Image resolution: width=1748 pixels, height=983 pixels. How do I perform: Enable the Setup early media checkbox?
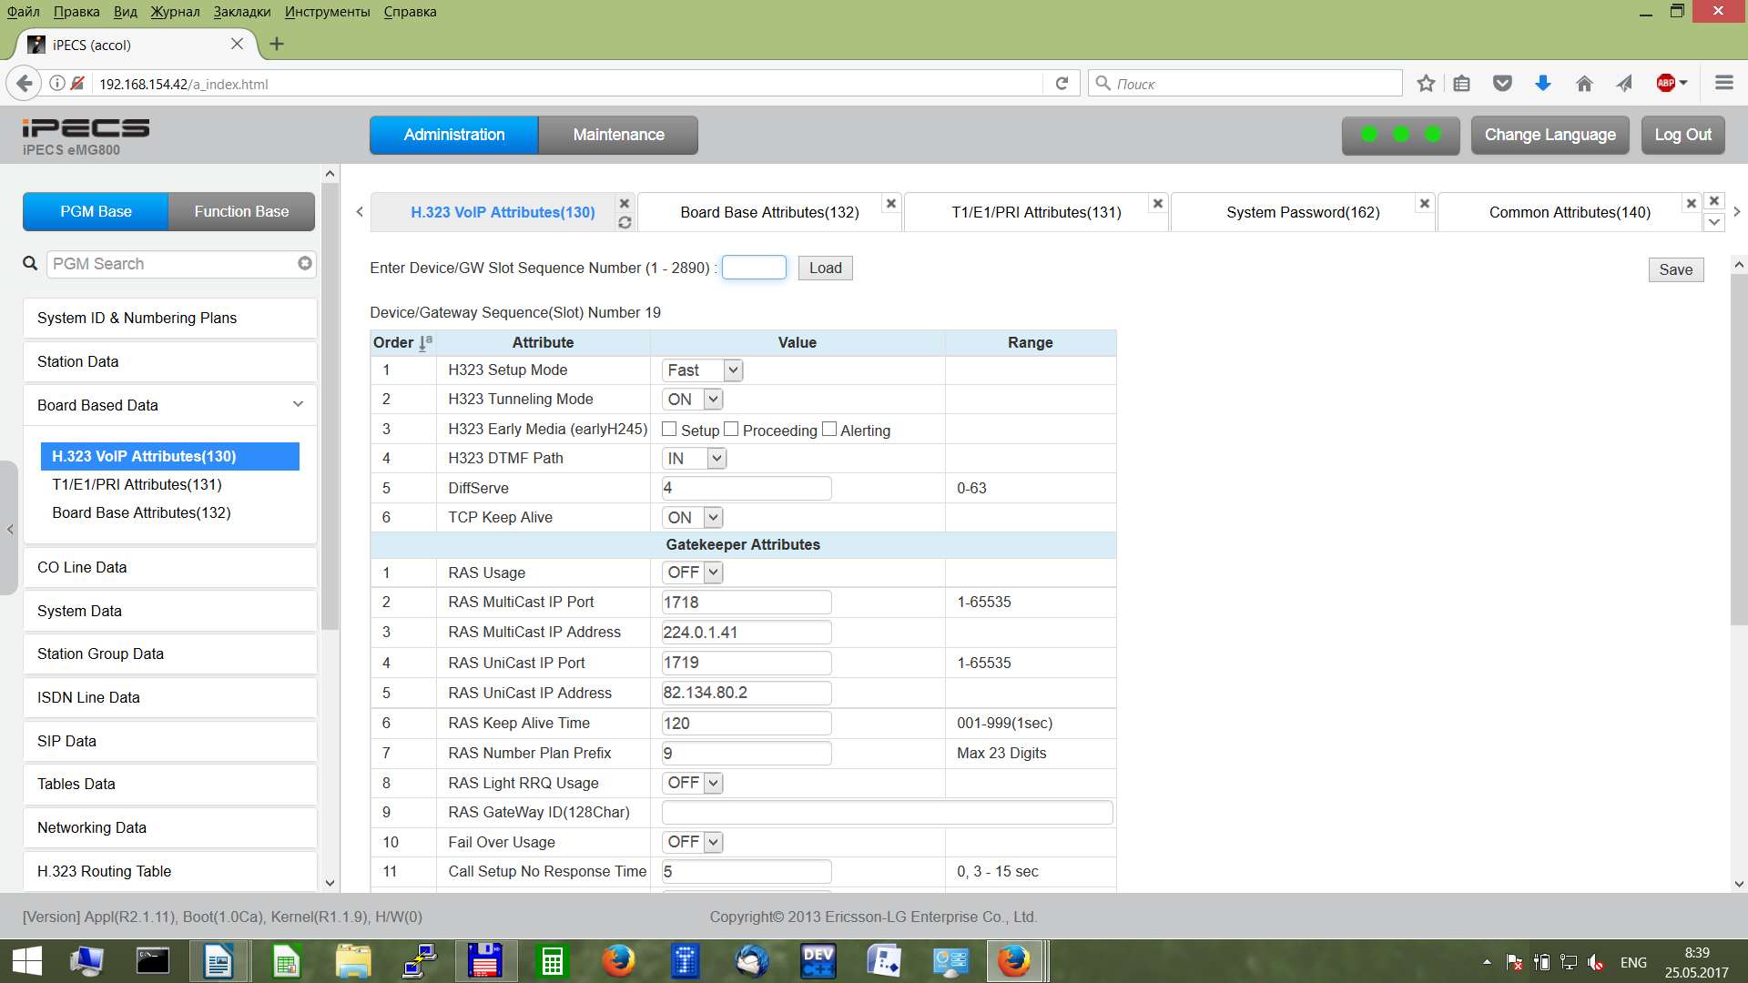(x=669, y=430)
